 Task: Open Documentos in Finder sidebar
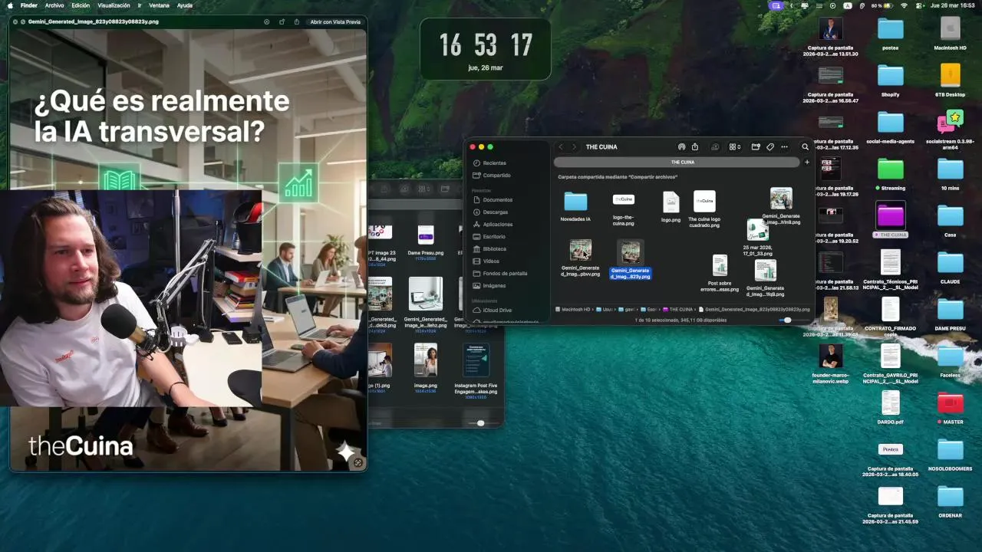click(492, 200)
